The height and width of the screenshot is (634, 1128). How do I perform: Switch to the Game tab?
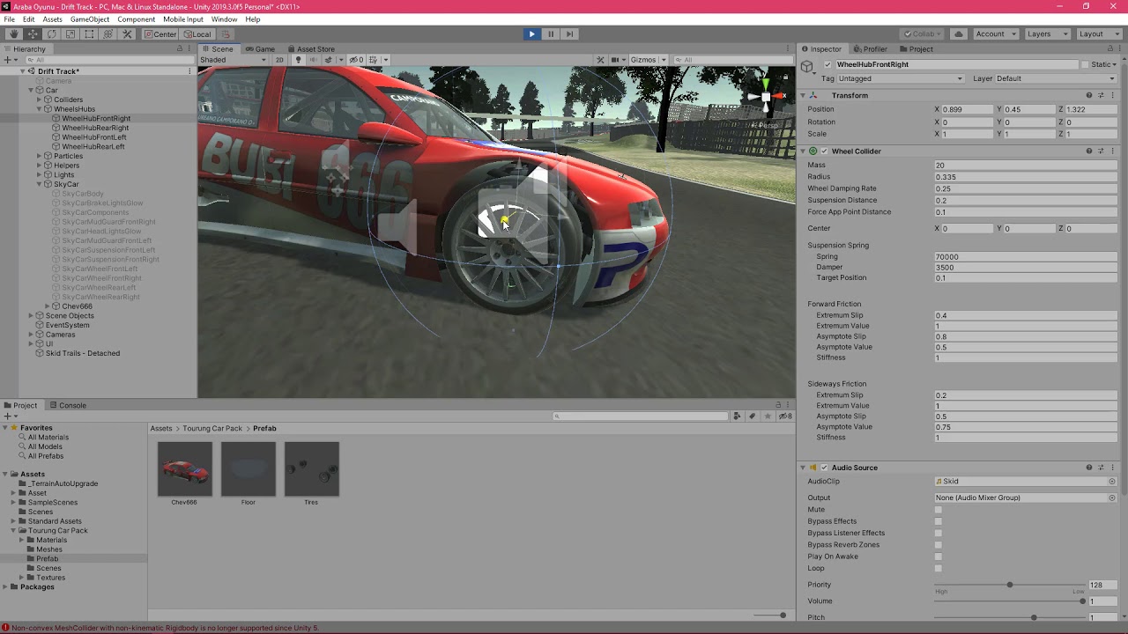tap(260, 49)
